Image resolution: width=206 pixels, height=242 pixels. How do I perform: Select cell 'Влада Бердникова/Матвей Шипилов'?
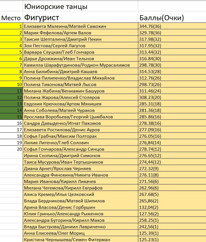click(80, 201)
